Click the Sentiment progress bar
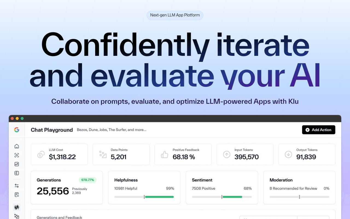The height and width of the screenshot is (219, 350). [x=222, y=197]
